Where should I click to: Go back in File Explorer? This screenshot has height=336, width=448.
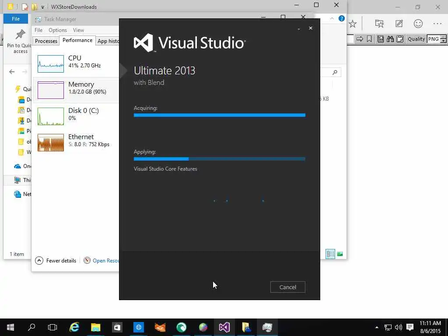[12, 72]
